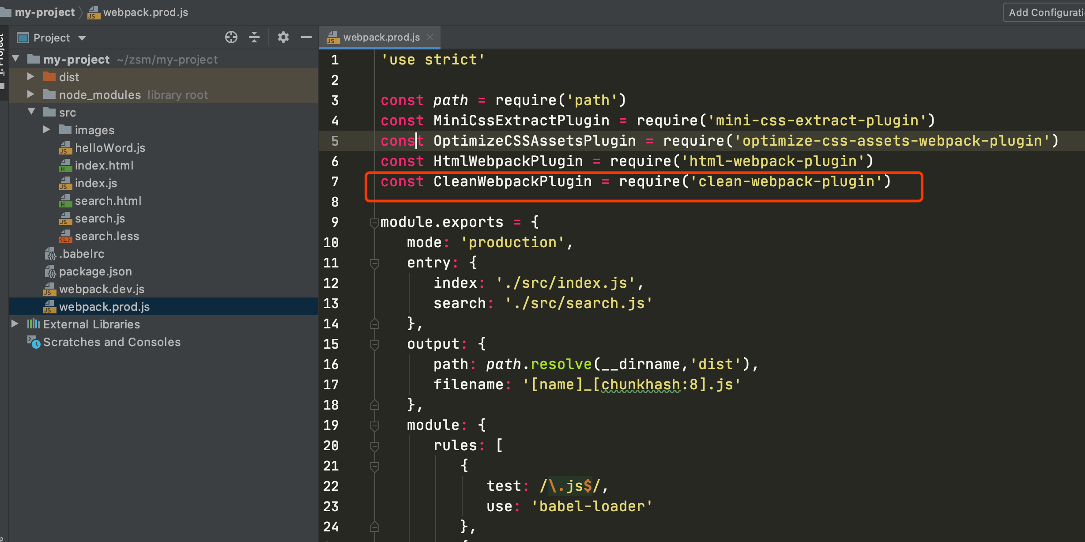This screenshot has width=1085, height=542.
Task: Click the External Libraries icon
Action: 34,324
